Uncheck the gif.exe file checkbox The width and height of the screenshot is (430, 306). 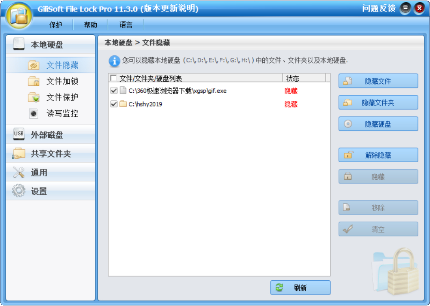coord(114,91)
